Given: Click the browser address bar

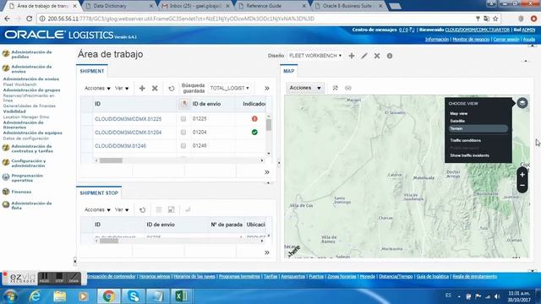Looking at the screenshot, I should [255, 19].
